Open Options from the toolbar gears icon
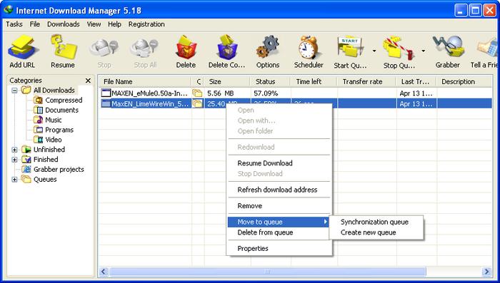 click(x=268, y=48)
